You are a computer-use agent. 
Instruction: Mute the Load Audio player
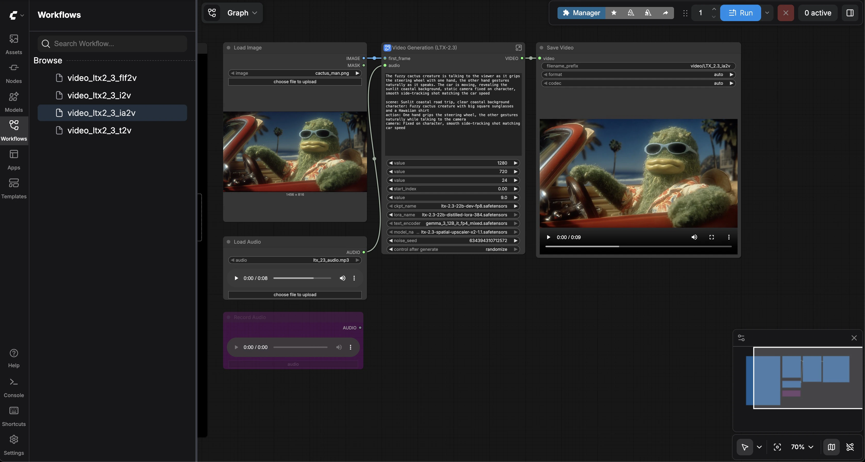(343, 278)
